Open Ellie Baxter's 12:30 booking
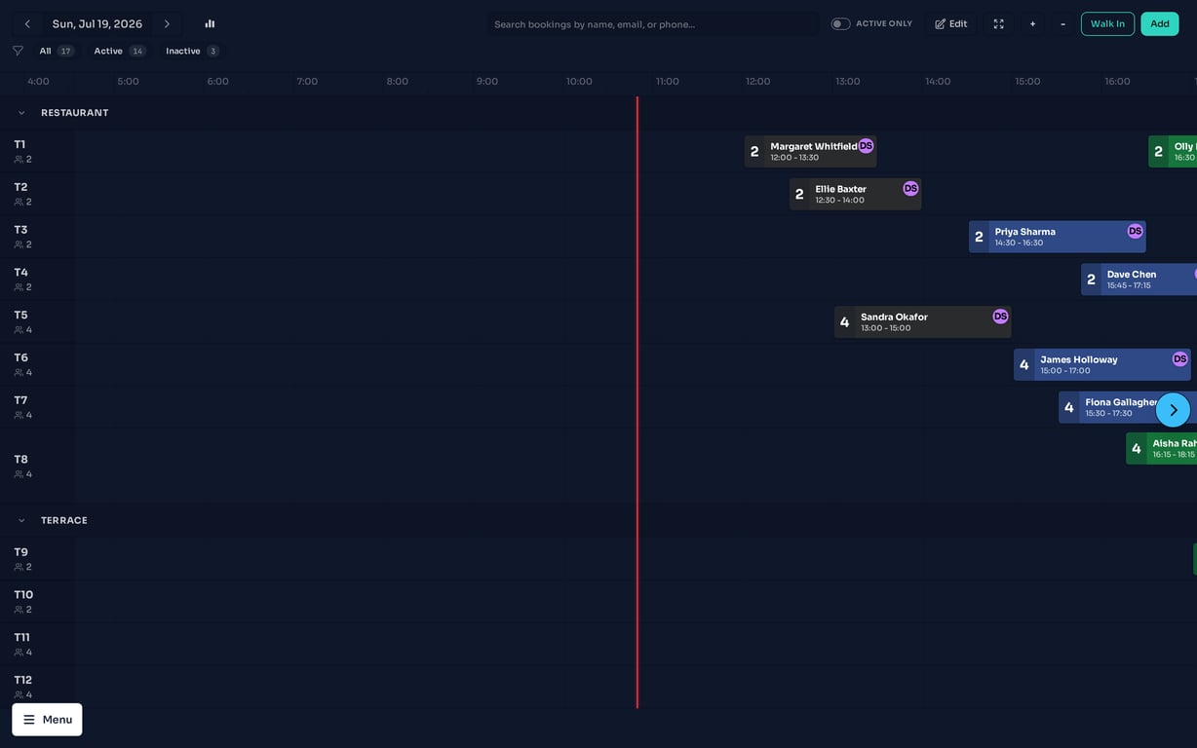The width and height of the screenshot is (1197, 748). click(x=855, y=194)
